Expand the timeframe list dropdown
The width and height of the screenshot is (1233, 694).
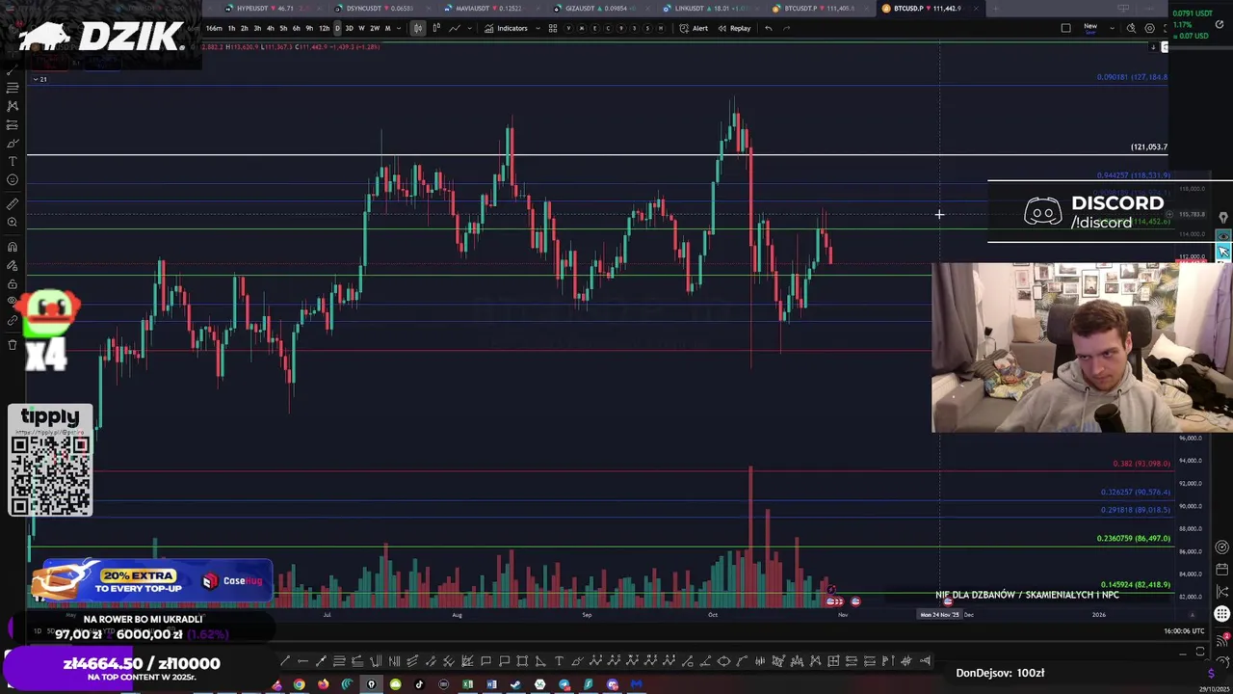tap(399, 28)
